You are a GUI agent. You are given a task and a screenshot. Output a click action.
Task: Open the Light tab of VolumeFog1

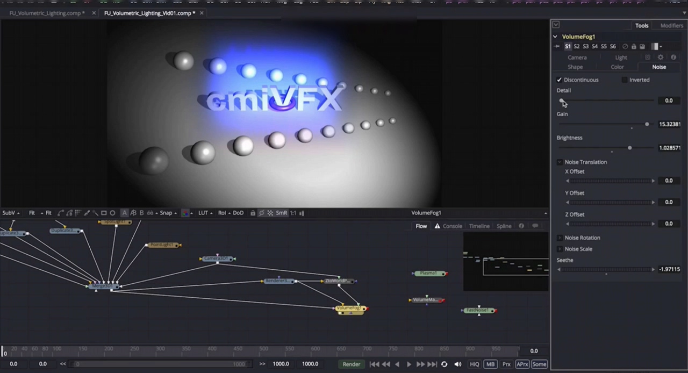coord(621,58)
